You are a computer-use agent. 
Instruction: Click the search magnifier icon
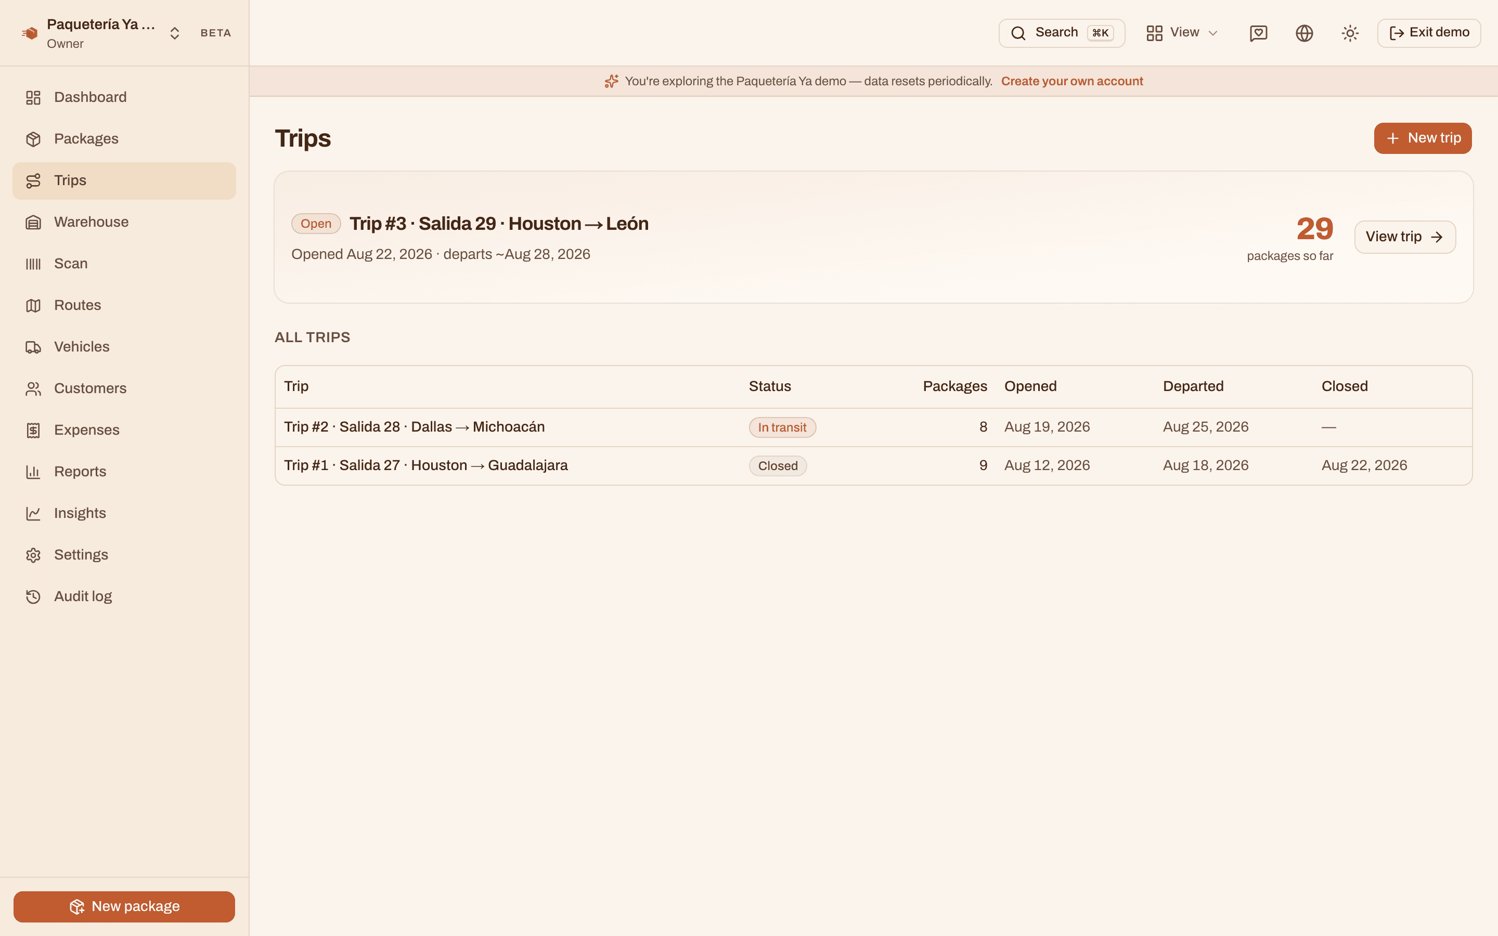[1018, 33]
